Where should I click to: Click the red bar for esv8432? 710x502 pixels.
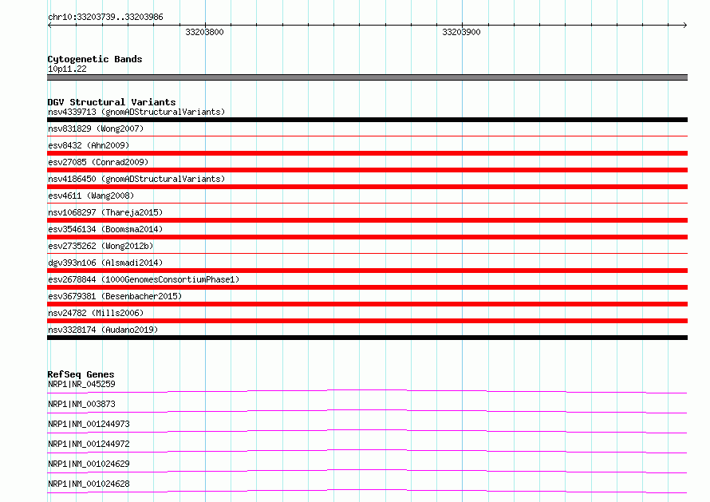tap(367, 153)
